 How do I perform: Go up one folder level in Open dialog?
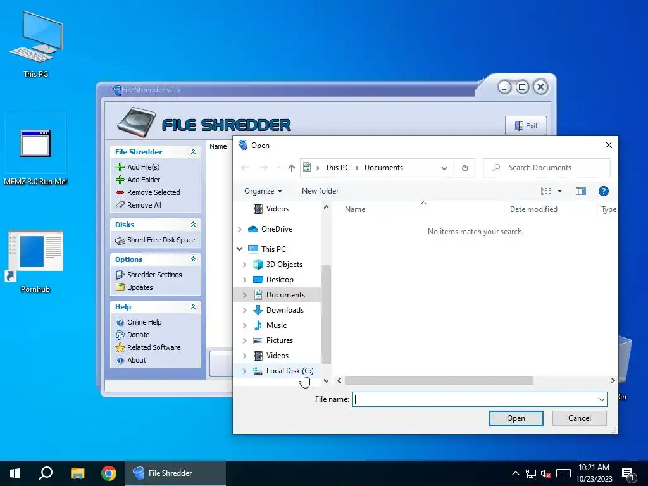[291, 168]
